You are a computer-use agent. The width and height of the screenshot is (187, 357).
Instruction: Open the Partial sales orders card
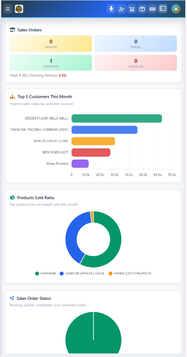[136, 43]
